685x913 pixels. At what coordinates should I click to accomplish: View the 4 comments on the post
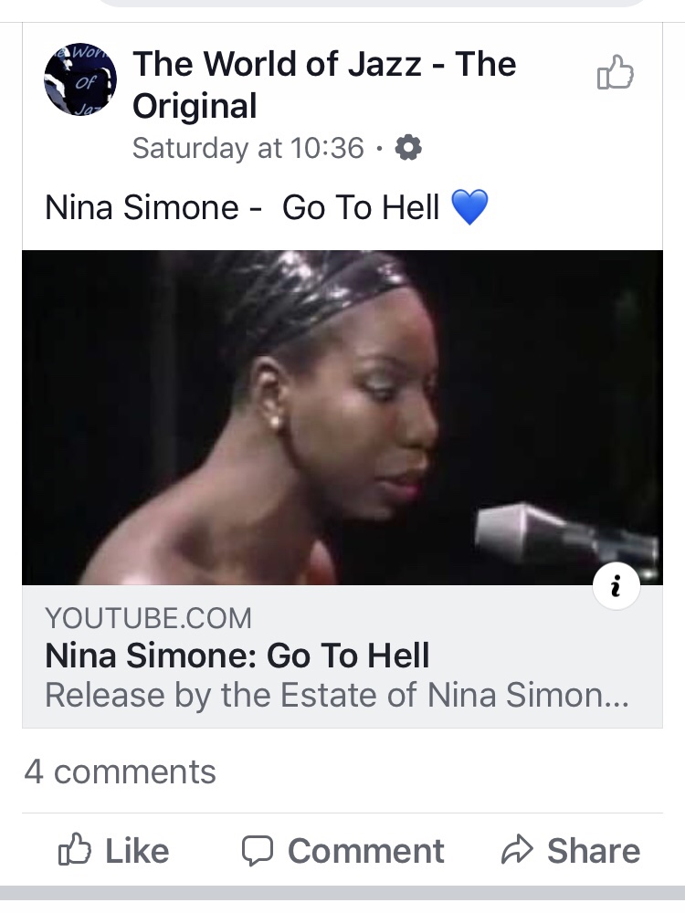(x=120, y=771)
